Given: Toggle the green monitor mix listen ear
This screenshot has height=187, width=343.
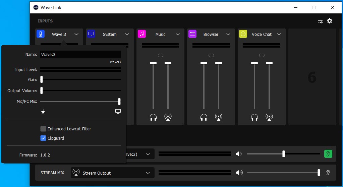Looking at the screenshot, I should (328, 154).
